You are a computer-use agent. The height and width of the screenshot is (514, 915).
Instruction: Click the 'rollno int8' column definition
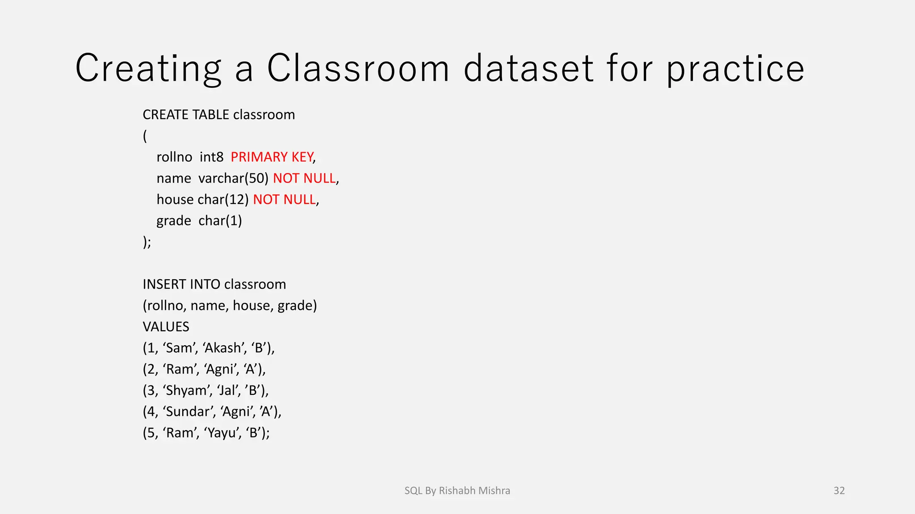click(x=190, y=157)
